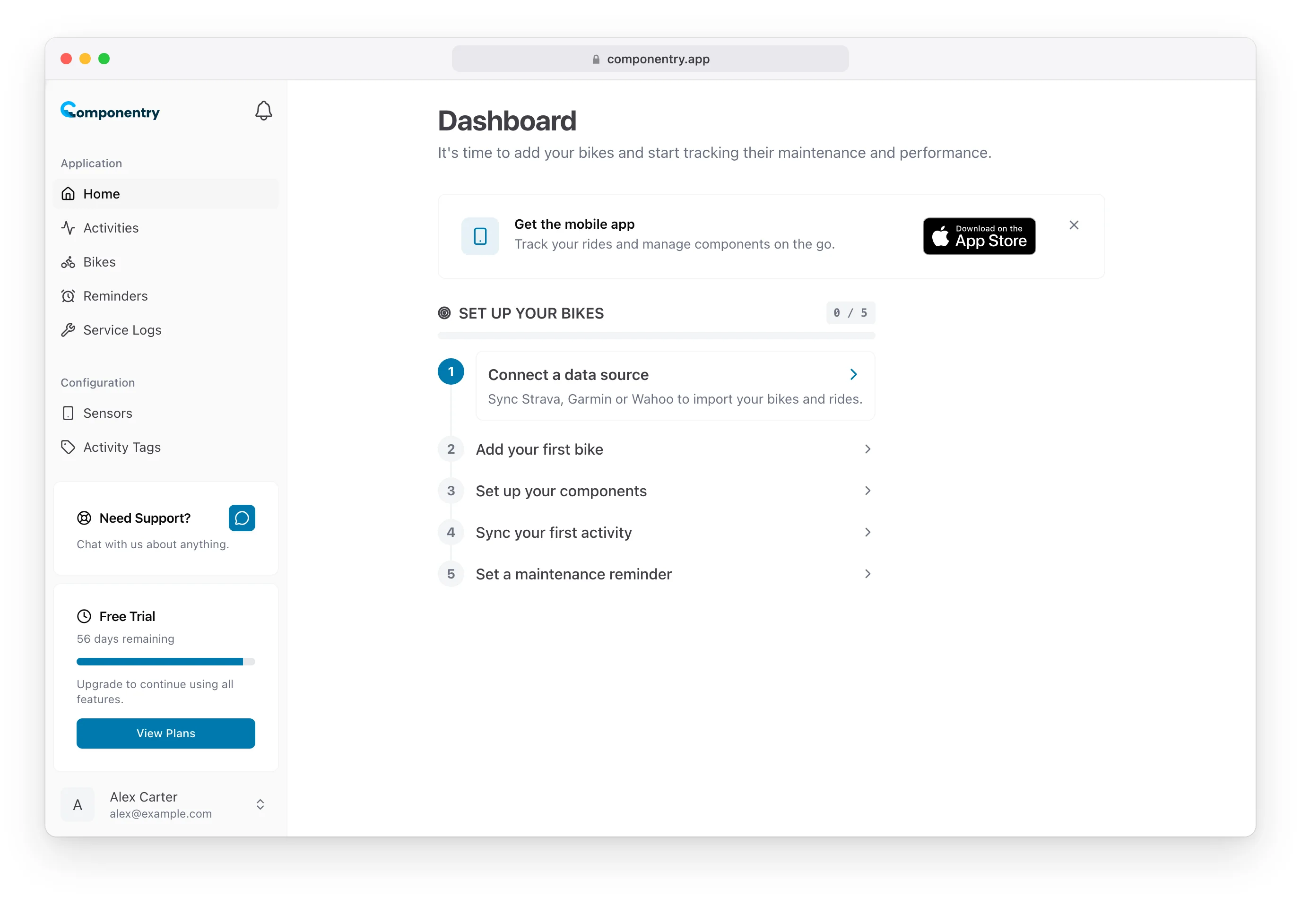
Task: Click Chat with us about anything text
Action: click(x=153, y=544)
